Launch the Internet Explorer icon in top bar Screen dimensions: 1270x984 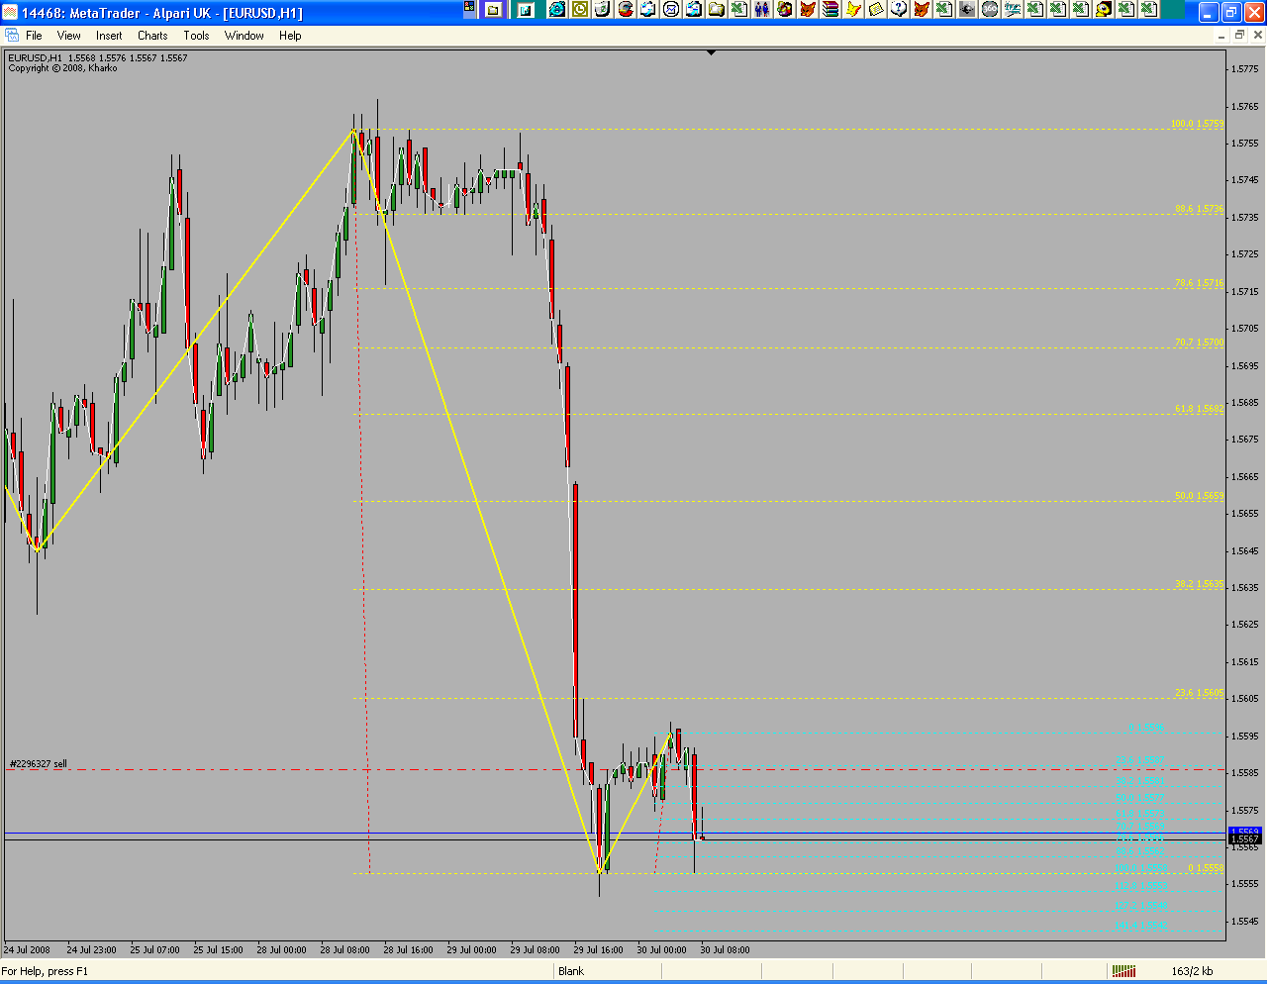click(557, 10)
